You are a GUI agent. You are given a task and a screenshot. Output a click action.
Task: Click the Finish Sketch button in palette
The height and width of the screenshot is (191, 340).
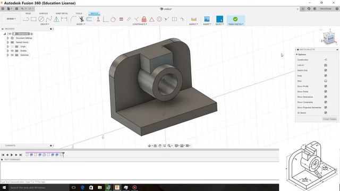(329, 119)
